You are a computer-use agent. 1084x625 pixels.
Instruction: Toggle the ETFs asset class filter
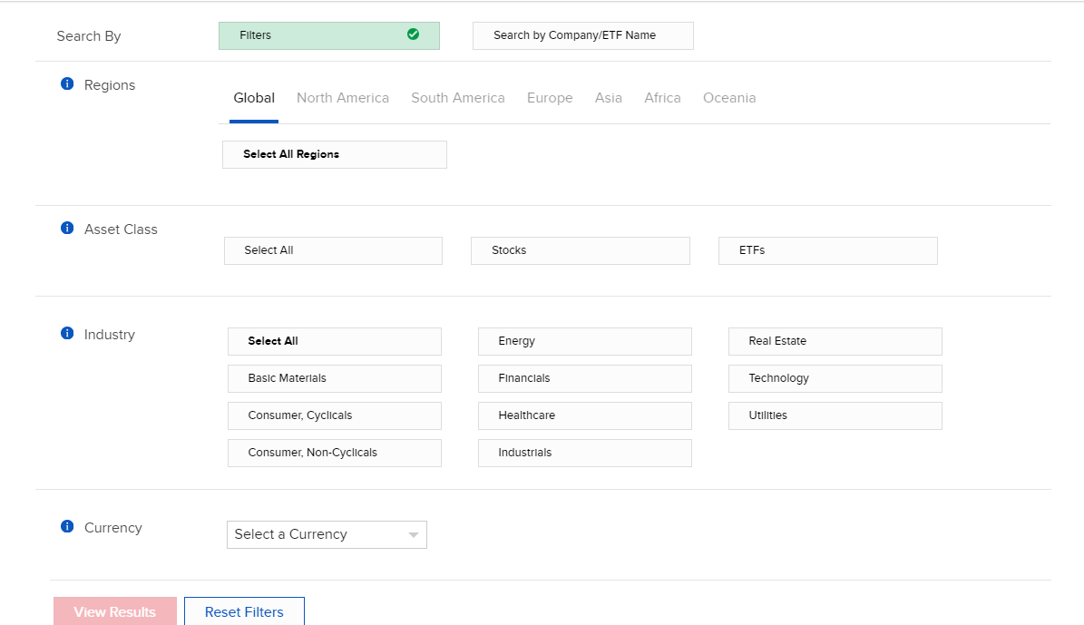827,250
